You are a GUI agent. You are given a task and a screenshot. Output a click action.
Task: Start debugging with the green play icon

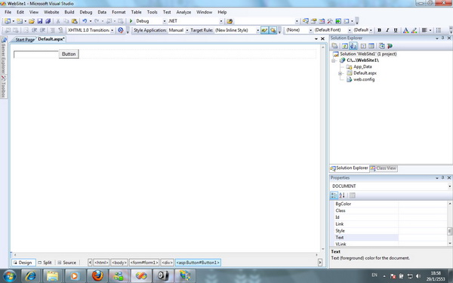click(x=131, y=21)
